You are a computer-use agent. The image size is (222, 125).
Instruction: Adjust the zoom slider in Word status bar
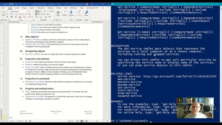coord(97,121)
